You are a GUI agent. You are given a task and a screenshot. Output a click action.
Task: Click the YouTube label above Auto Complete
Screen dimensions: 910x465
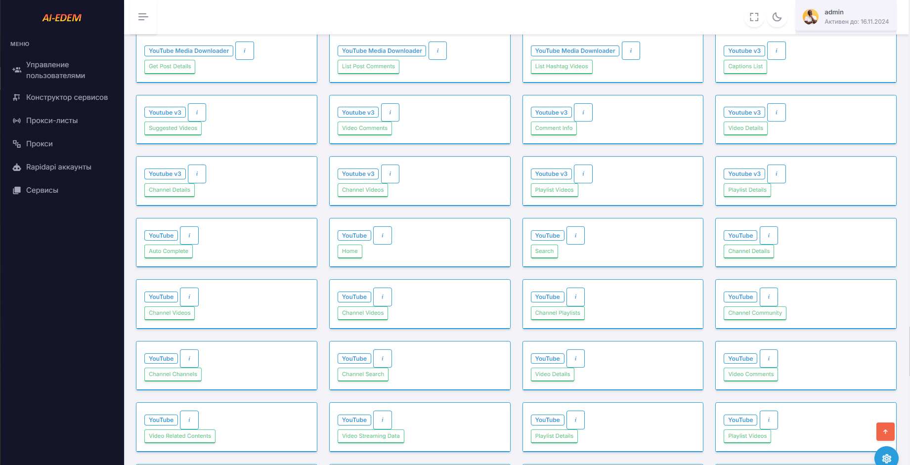coord(161,236)
